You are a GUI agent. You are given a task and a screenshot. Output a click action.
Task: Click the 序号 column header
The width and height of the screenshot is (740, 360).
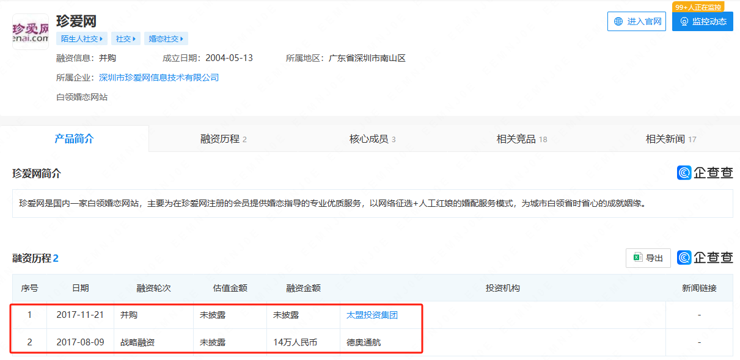point(29,288)
